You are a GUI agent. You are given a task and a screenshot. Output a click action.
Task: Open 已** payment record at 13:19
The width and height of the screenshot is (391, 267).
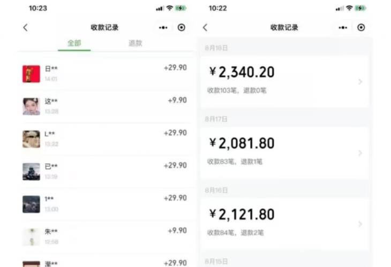pyautogui.click(x=107, y=171)
